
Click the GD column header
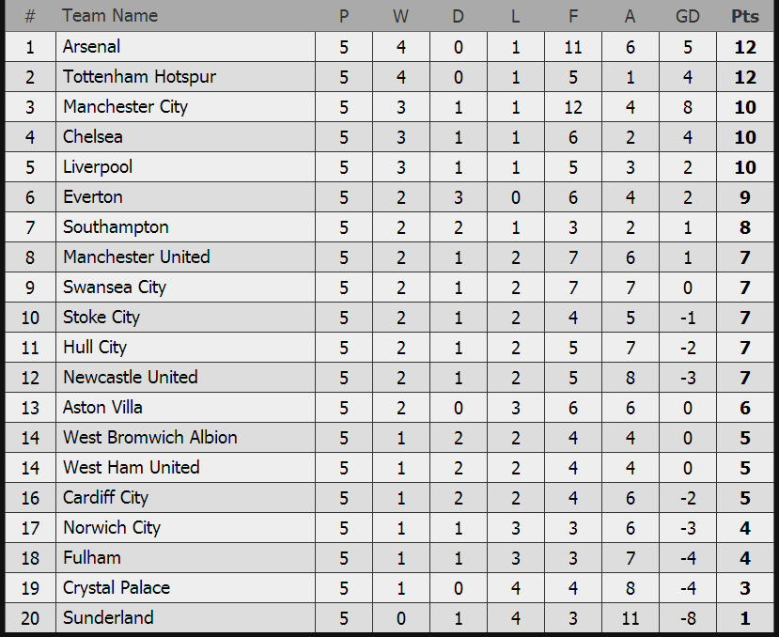pos(688,16)
